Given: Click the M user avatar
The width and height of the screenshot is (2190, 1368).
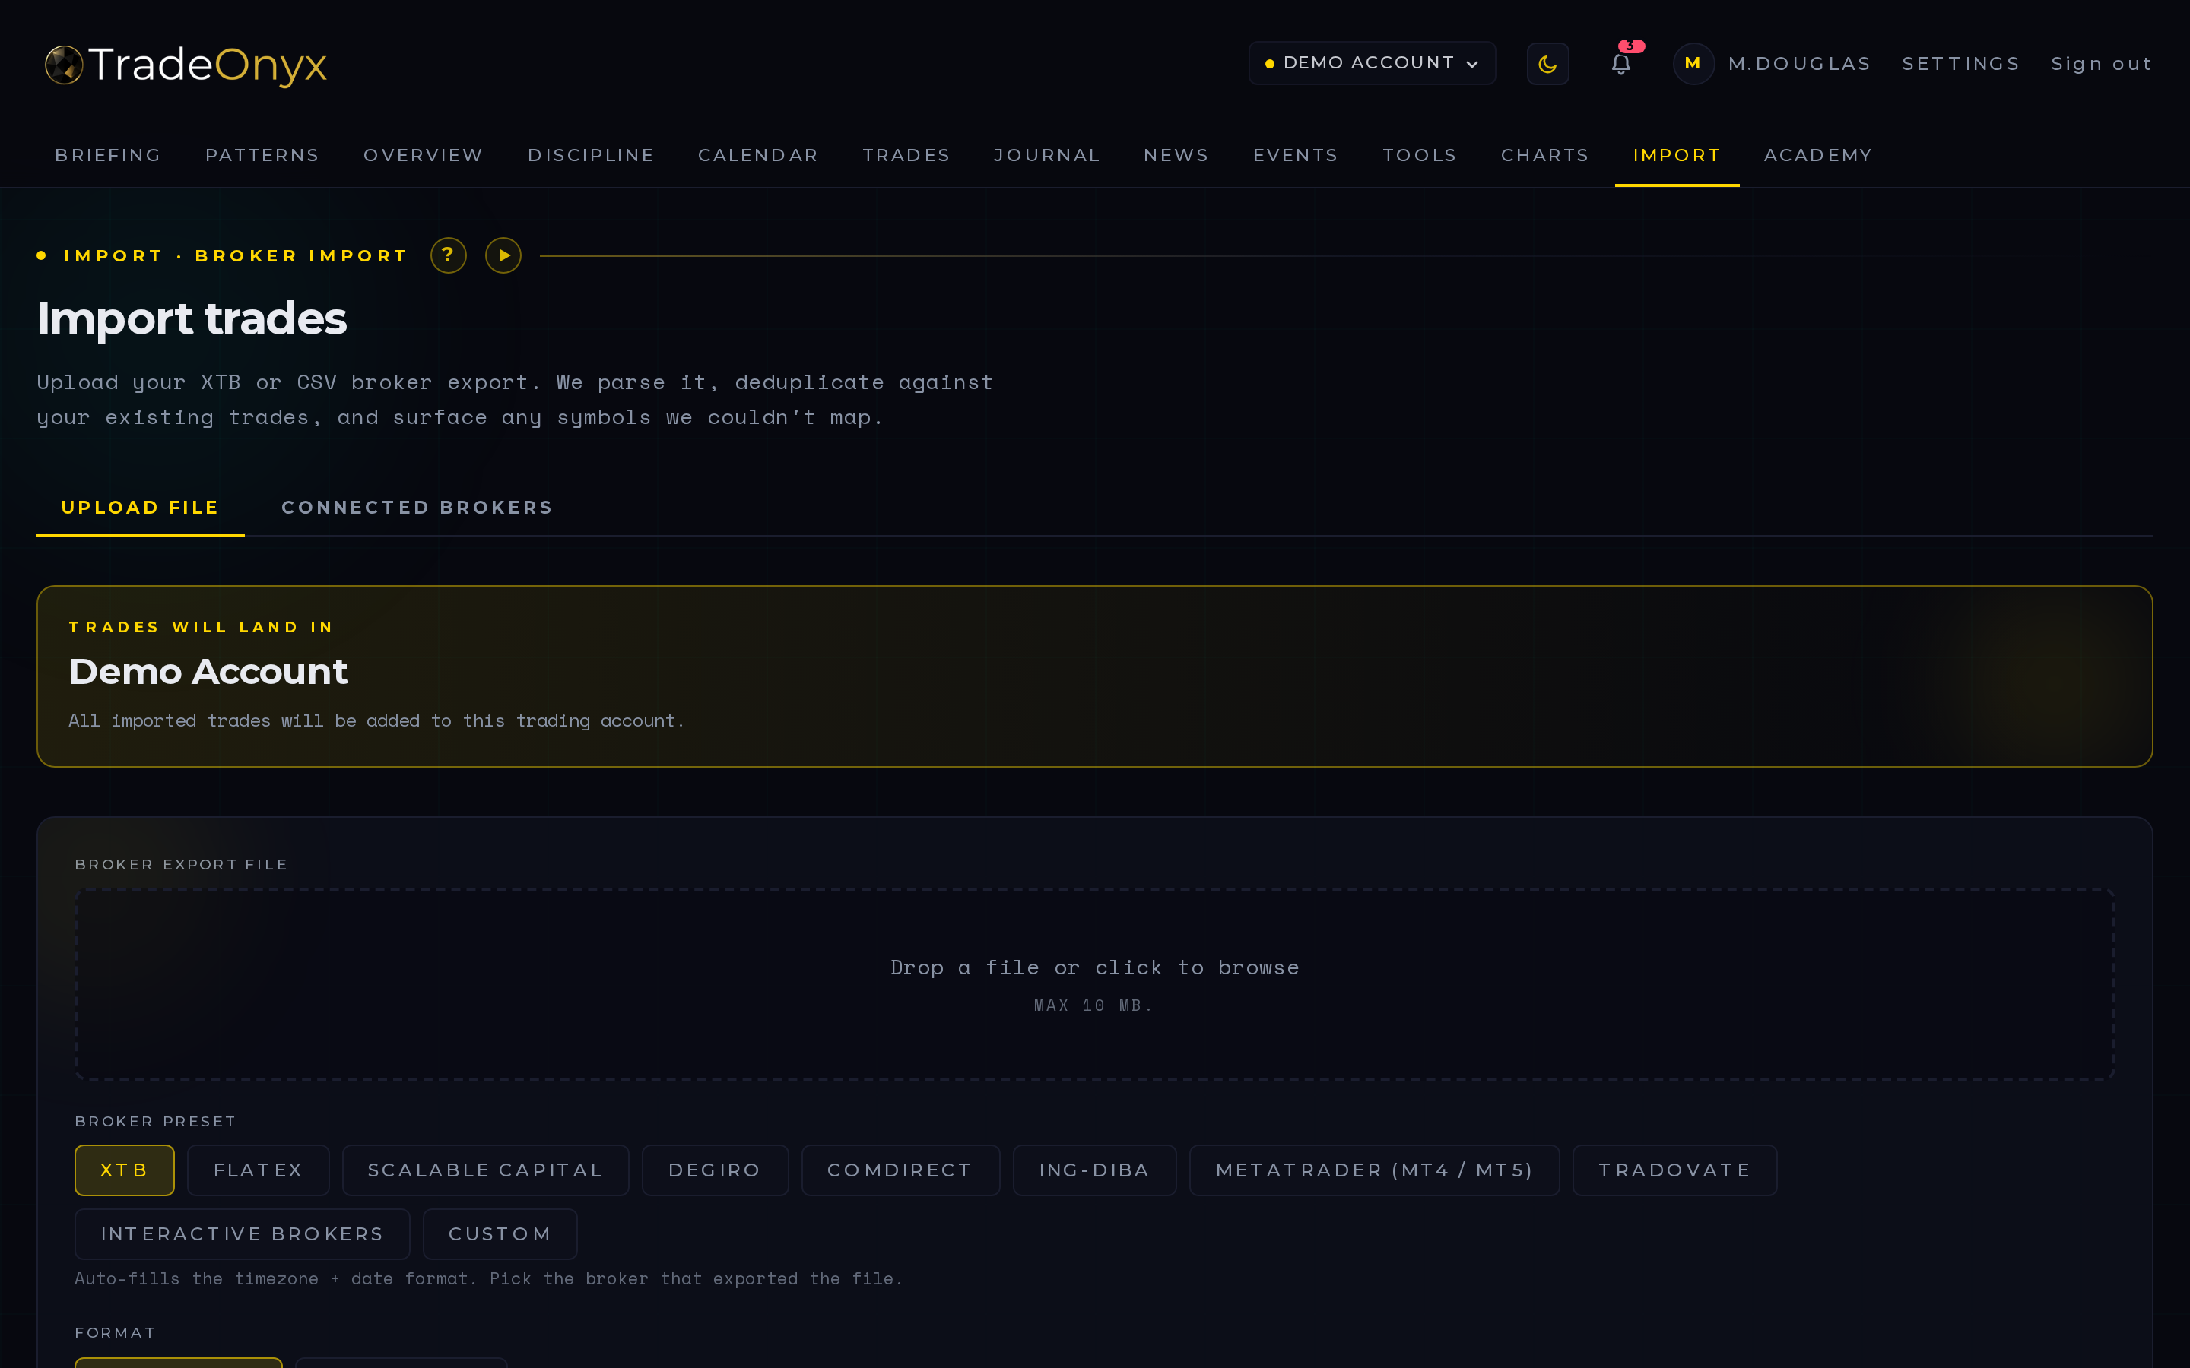Looking at the screenshot, I should coord(1692,63).
